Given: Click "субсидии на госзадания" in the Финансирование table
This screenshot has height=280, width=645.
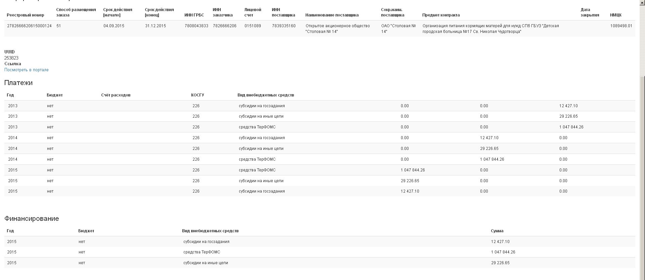Looking at the screenshot, I should [x=206, y=242].
